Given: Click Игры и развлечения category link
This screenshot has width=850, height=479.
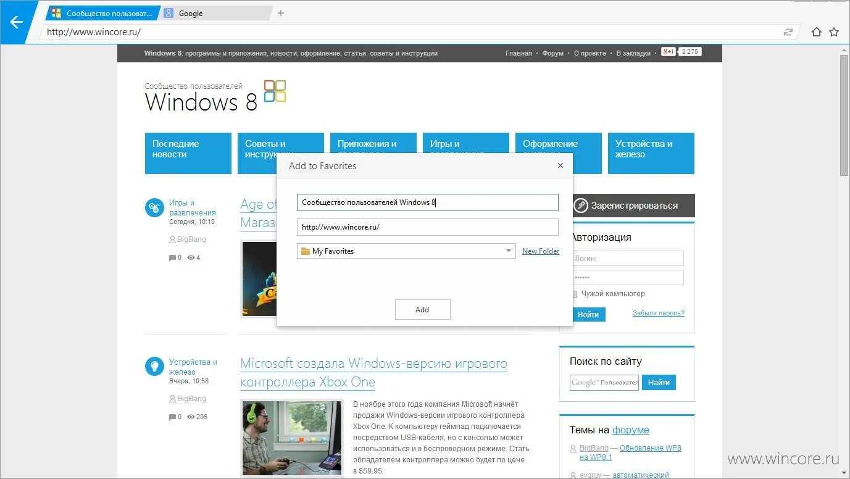Looking at the screenshot, I should pyautogui.click(x=193, y=208).
